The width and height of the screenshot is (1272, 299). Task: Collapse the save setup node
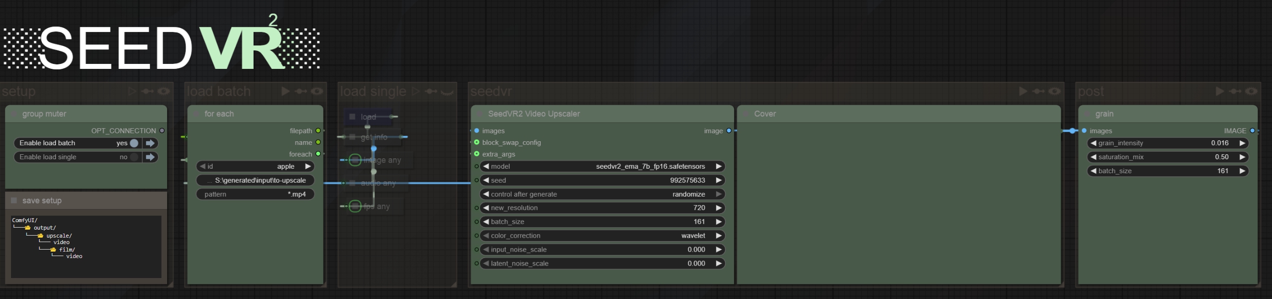pyautogui.click(x=14, y=201)
